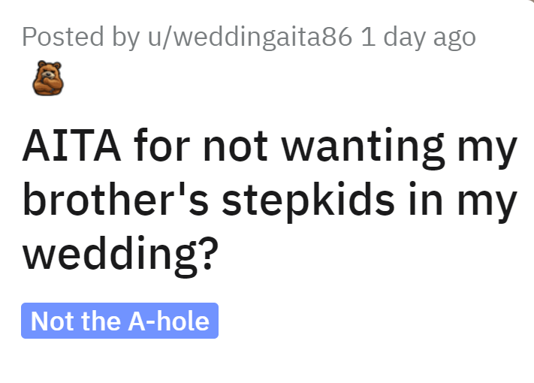This screenshot has width=534, height=383.
Task: Click the word "not" in the post title
Action: point(243,148)
